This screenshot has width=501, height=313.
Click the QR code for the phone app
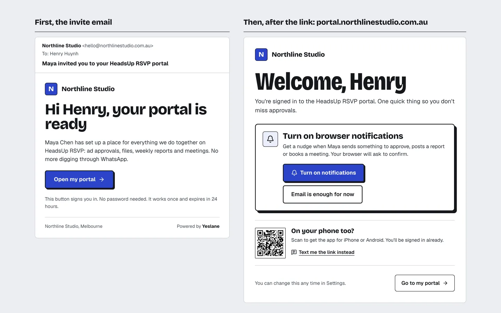270,243
